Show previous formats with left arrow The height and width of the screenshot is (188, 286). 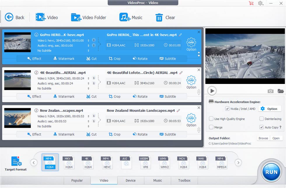coord(34,163)
